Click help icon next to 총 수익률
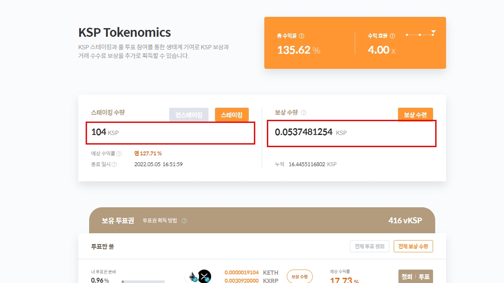 click(x=302, y=36)
